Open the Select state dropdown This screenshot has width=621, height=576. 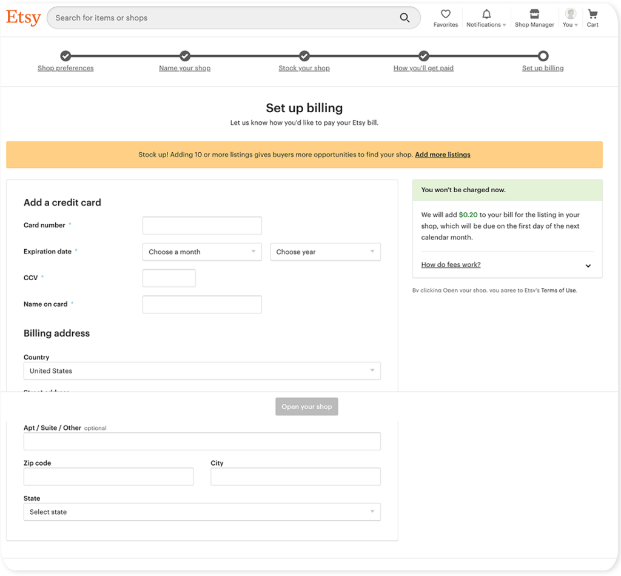tap(202, 512)
